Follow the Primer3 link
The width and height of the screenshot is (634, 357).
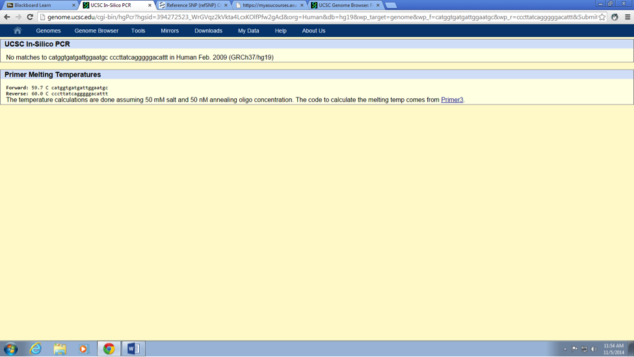(x=452, y=100)
